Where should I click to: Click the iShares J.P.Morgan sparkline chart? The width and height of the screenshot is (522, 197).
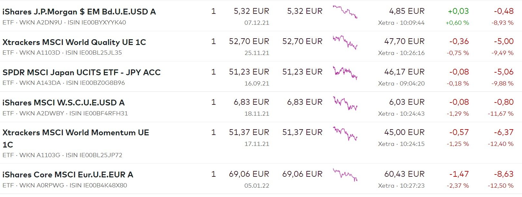click(x=345, y=12)
